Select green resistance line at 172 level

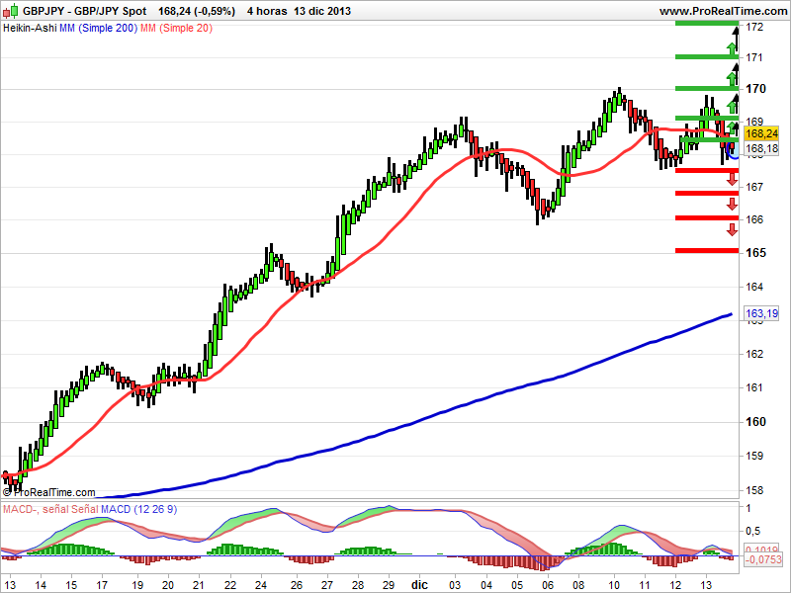click(x=707, y=23)
